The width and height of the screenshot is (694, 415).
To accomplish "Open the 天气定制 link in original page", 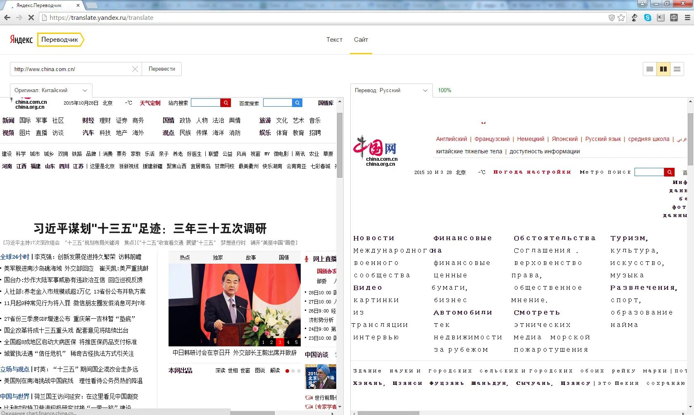I will click(150, 103).
